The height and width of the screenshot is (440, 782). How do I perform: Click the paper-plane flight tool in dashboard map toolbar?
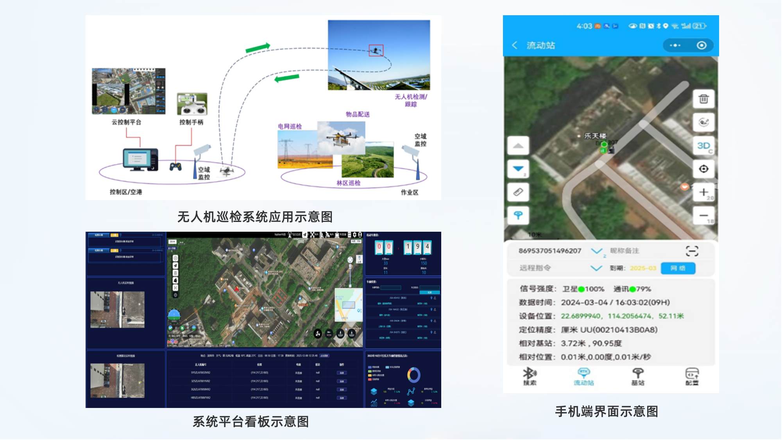click(175, 266)
